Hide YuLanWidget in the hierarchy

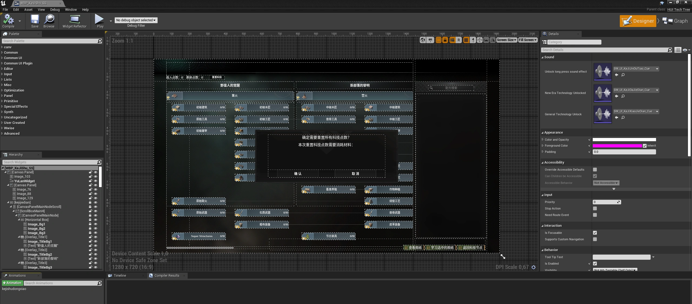pos(95,181)
